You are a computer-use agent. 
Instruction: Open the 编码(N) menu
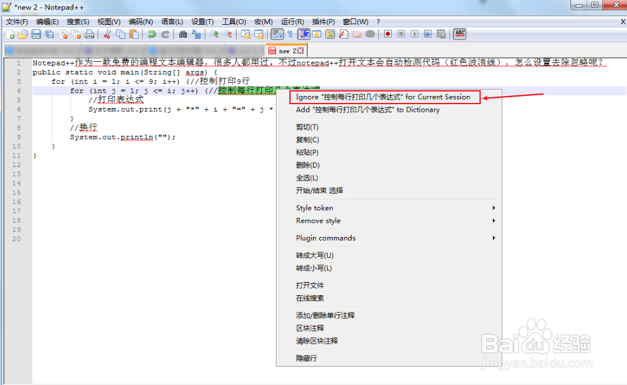141,22
